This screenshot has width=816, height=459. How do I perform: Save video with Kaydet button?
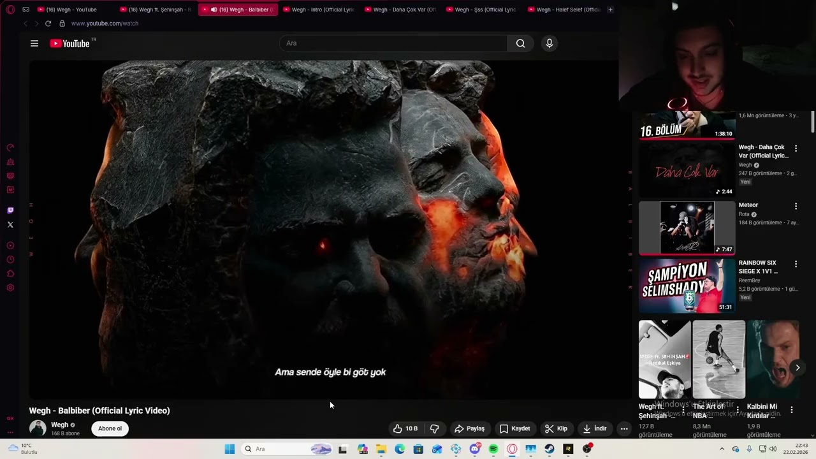515,428
